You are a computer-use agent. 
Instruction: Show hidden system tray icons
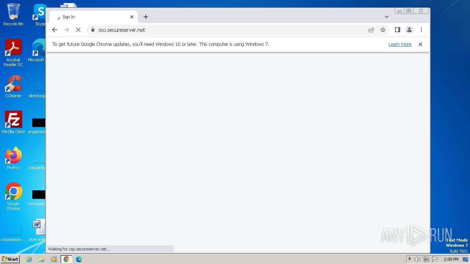coord(409,259)
